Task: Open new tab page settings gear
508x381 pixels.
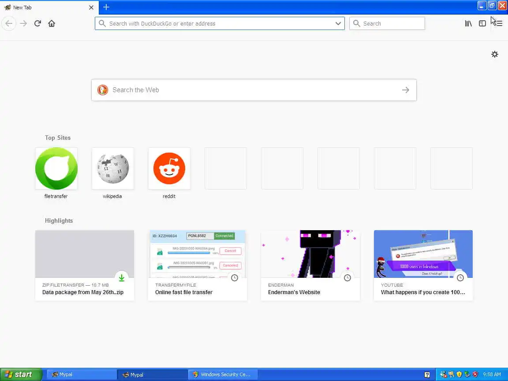Action: tap(494, 54)
